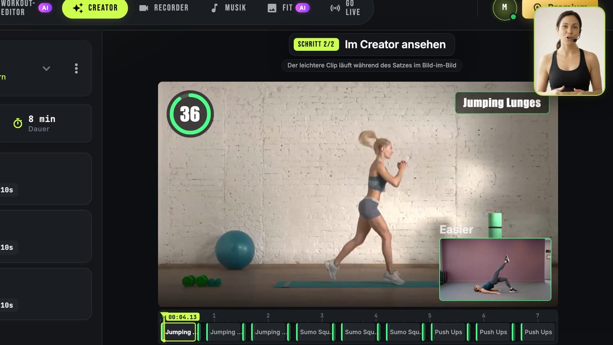Click the Easier label above the inset

coord(456,230)
